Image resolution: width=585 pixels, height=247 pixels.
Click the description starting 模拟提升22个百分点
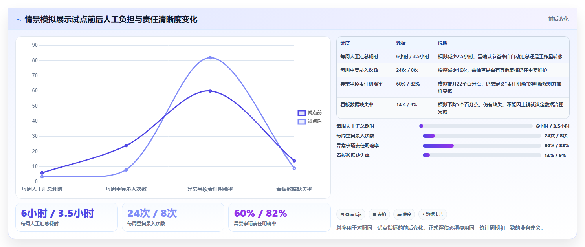click(x=499, y=87)
